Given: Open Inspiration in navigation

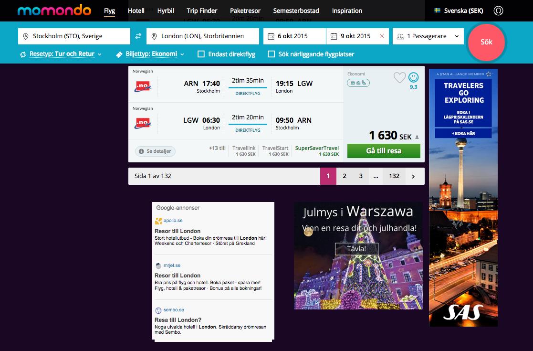Looking at the screenshot, I should coord(347,11).
